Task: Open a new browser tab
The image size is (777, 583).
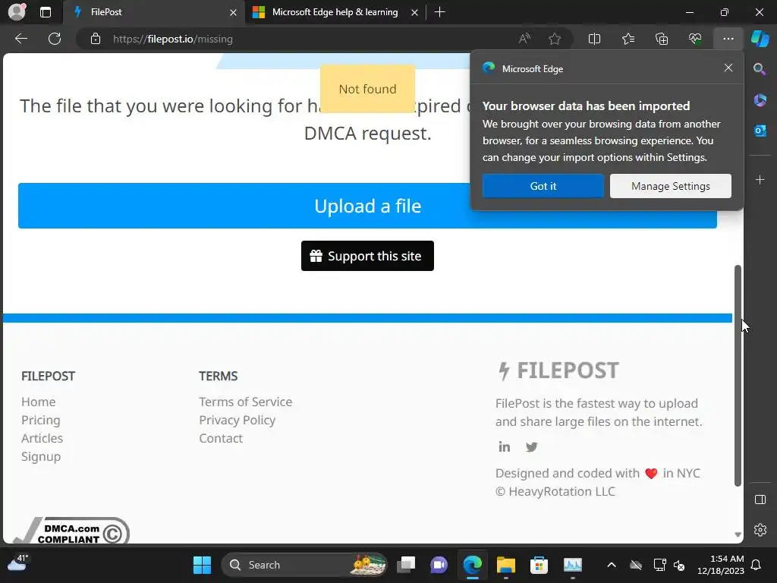Action: coord(439,12)
